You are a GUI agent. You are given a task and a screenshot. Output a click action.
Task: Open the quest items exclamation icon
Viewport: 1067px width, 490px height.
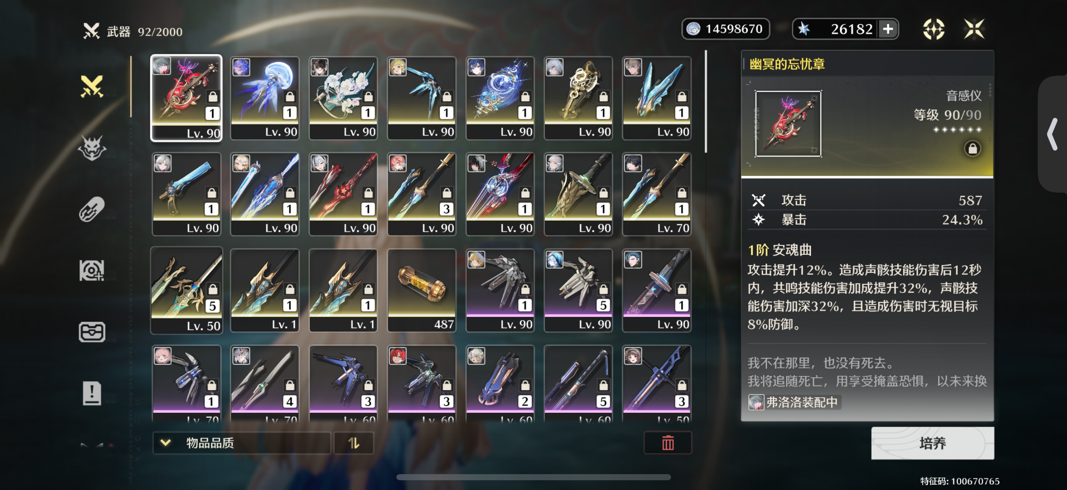(92, 393)
